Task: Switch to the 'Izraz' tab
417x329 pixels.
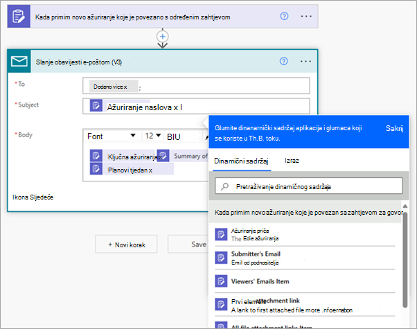Action: 292,161
